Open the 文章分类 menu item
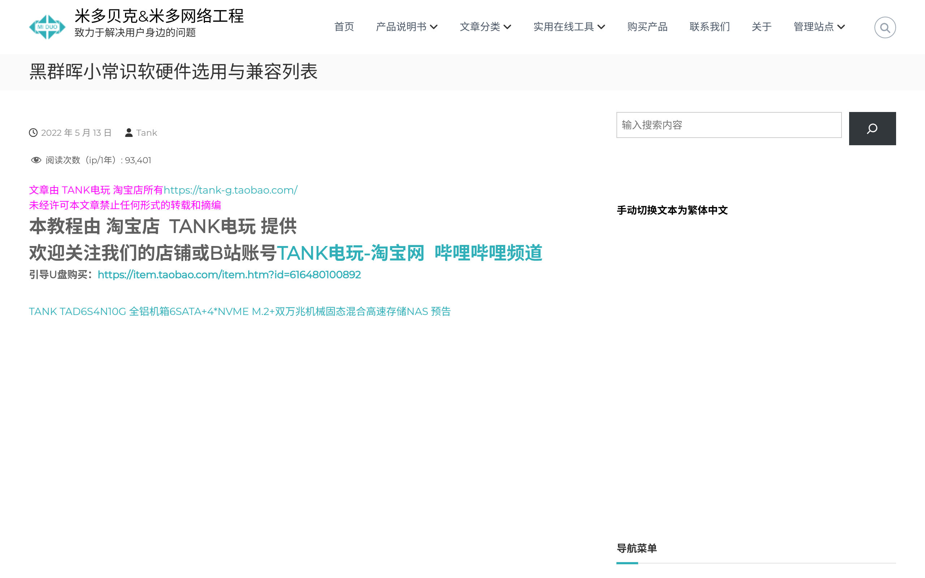925x578 pixels. (x=480, y=27)
